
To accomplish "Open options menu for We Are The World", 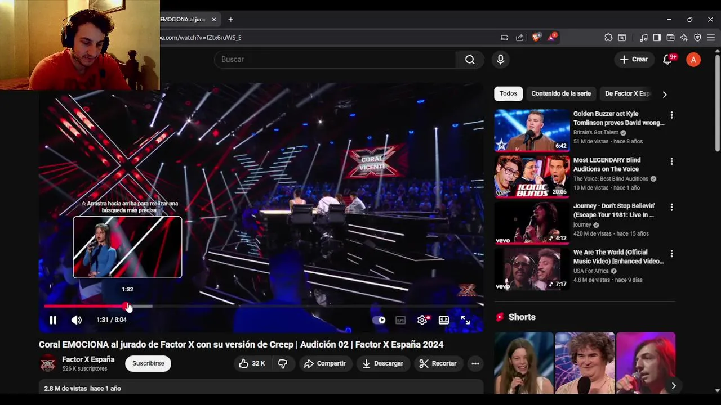I will pyautogui.click(x=671, y=253).
